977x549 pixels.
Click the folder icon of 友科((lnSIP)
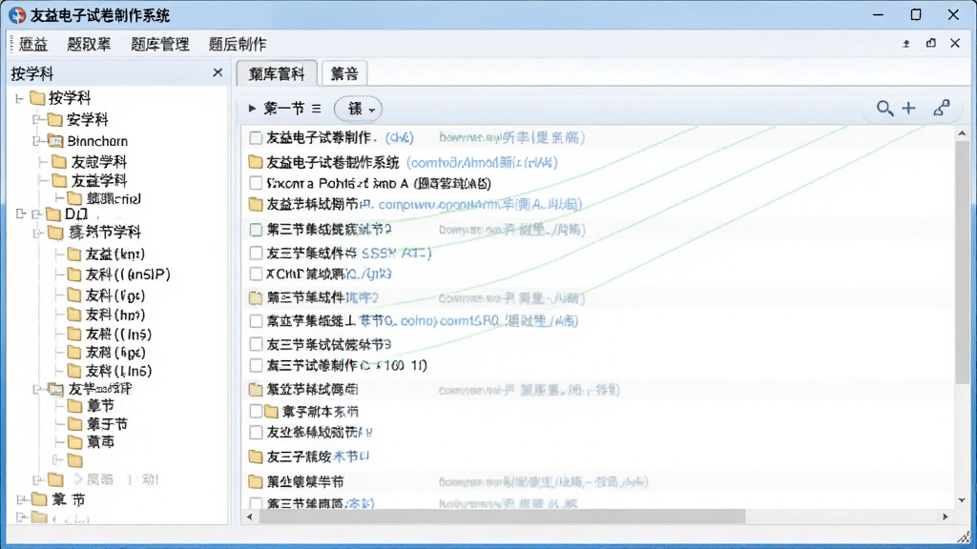(x=74, y=274)
